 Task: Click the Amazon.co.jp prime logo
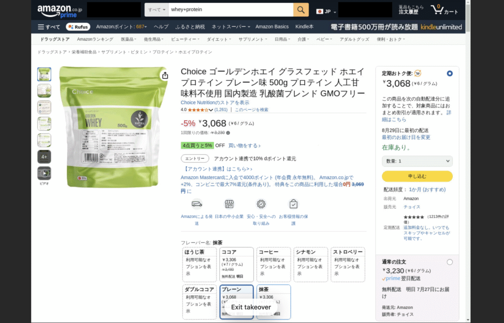click(x=60, y=11)
